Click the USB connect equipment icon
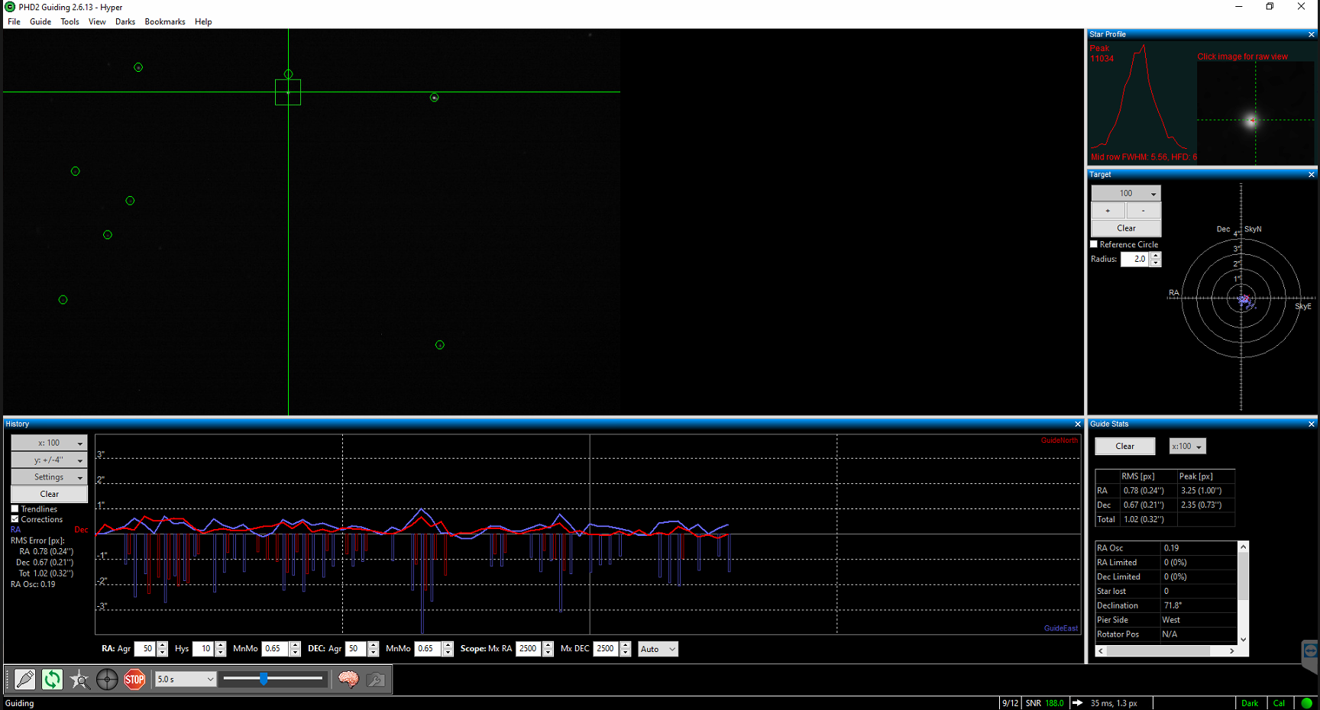Image resolution: width=1320 pixels, height=710 pixels. tap(24, 679)
